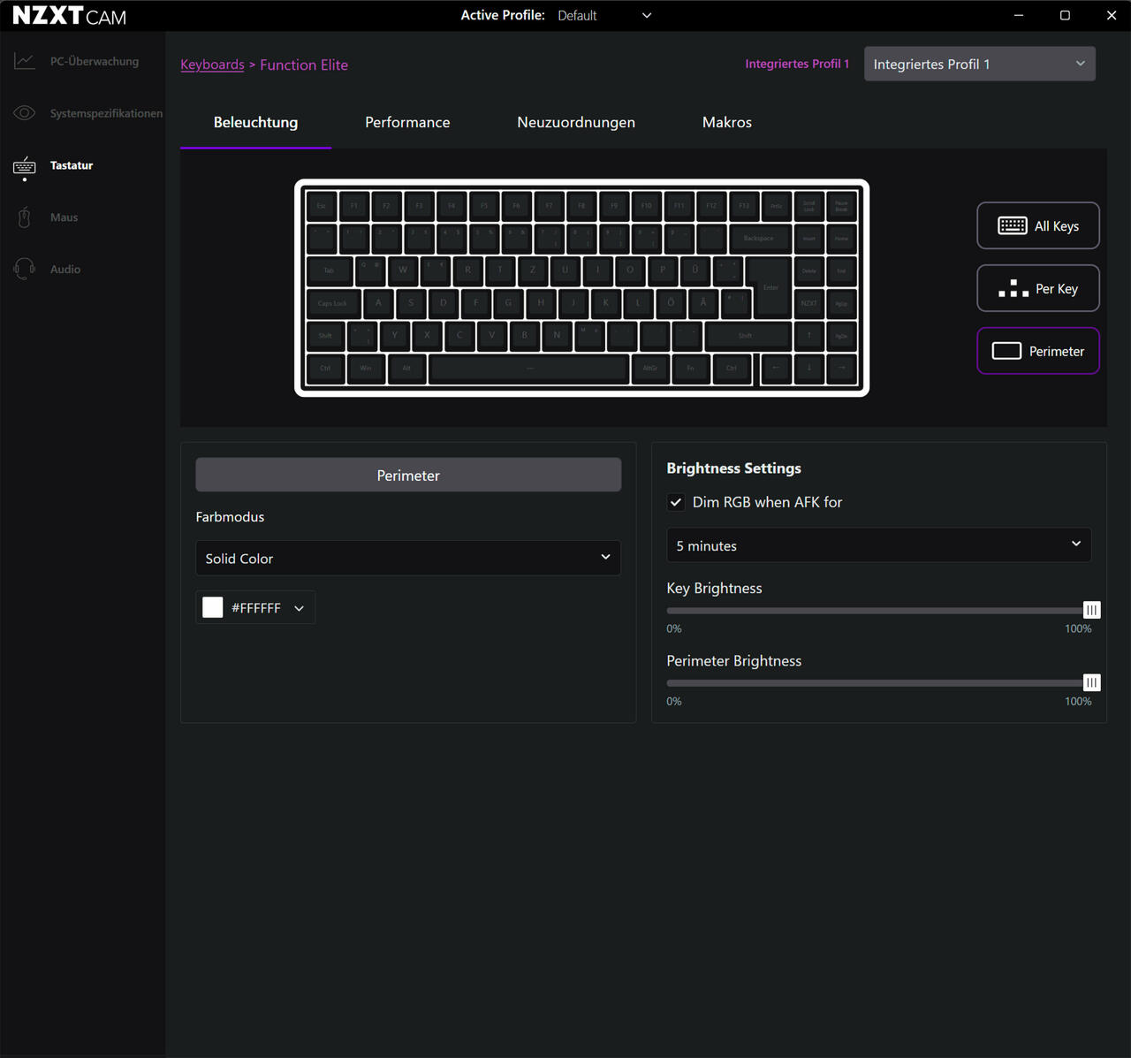
Task: Expand the Solid Color Farbmodus dropdown
Action: (407, 559)
